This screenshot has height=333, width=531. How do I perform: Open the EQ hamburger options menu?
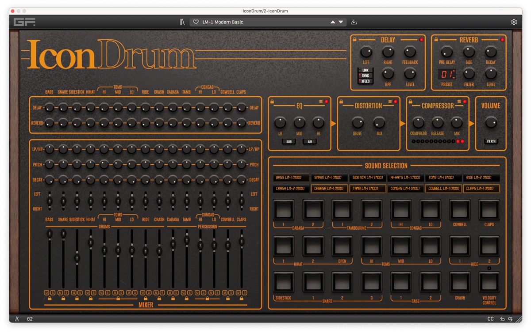(320, 101)
